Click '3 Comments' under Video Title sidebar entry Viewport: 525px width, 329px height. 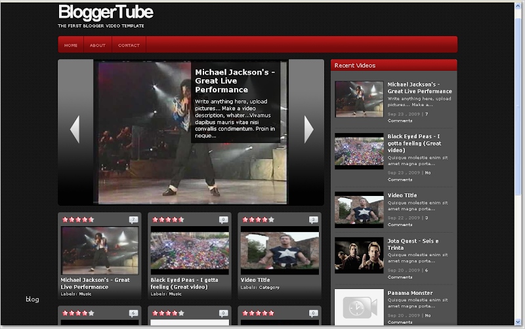click(408, 222)
